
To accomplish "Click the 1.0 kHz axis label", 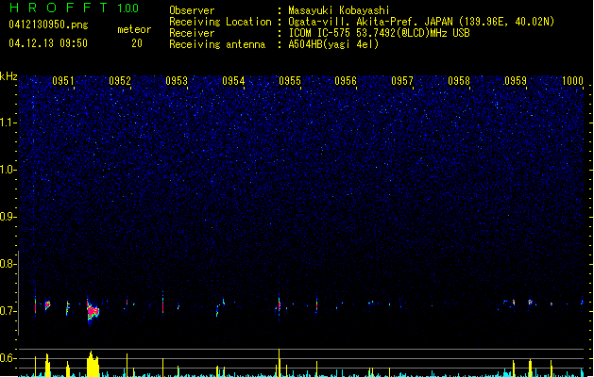I will tap(8, 170).
